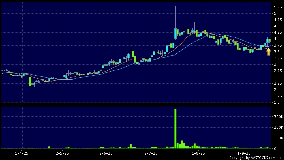The width and height of the screenshot is (284, 160).
Task: Click the 0 volume axis label
Action: 275,148
